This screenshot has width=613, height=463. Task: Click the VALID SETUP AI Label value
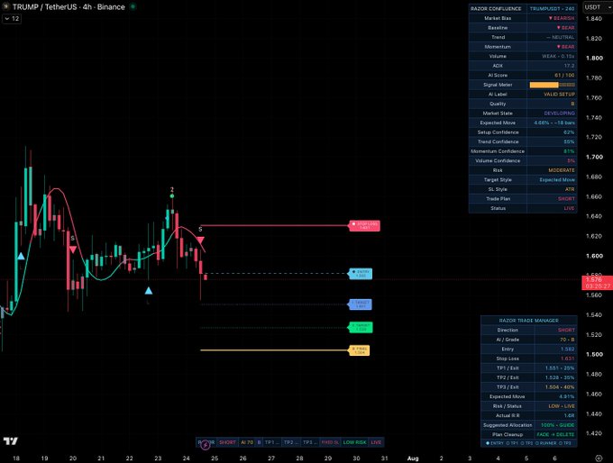tap(559, 95)
